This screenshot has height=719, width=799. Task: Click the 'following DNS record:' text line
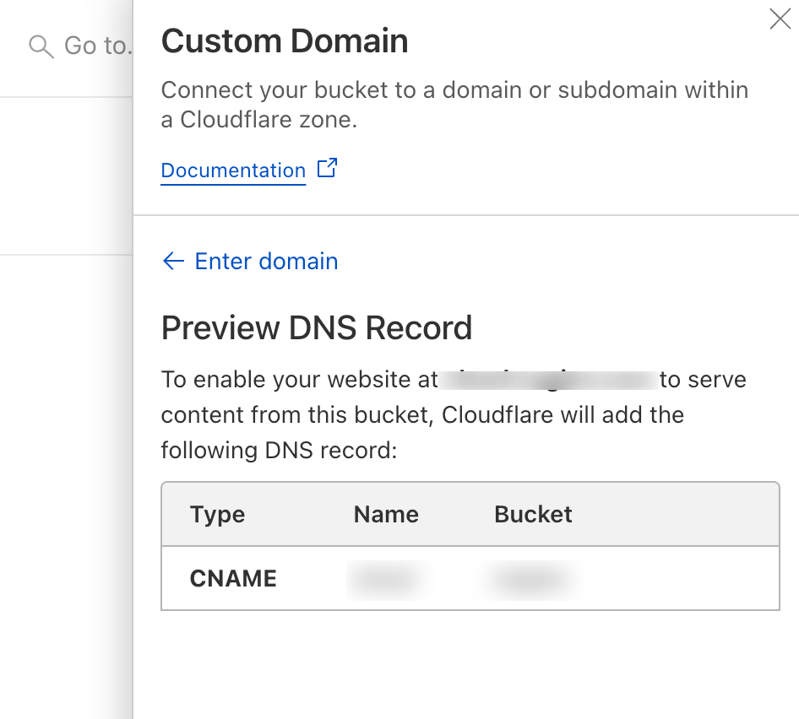(x=279, y=451)
